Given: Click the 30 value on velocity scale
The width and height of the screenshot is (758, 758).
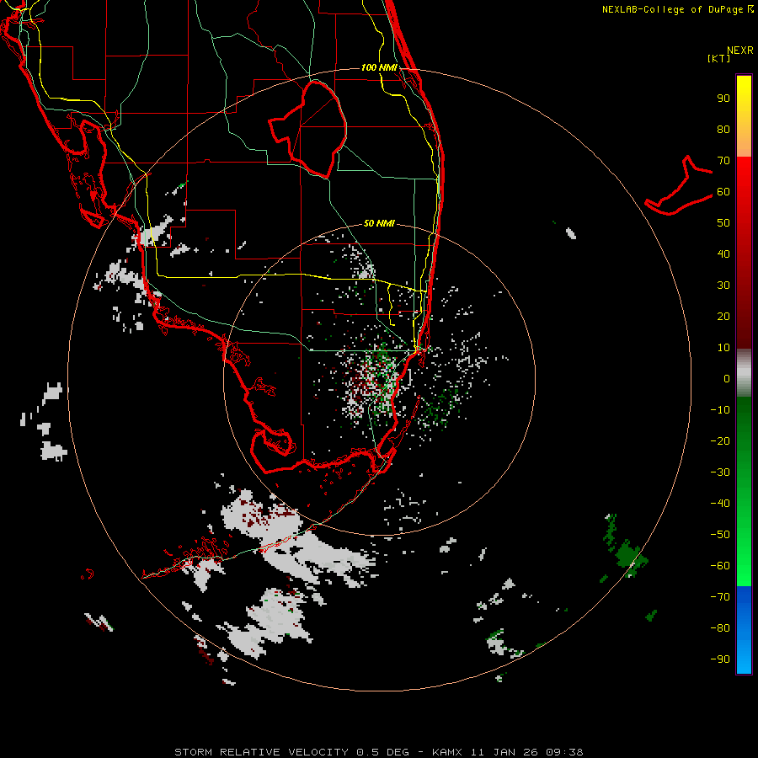Looking at the screenshot, I should pyautogui.click(x=723, y=286).
